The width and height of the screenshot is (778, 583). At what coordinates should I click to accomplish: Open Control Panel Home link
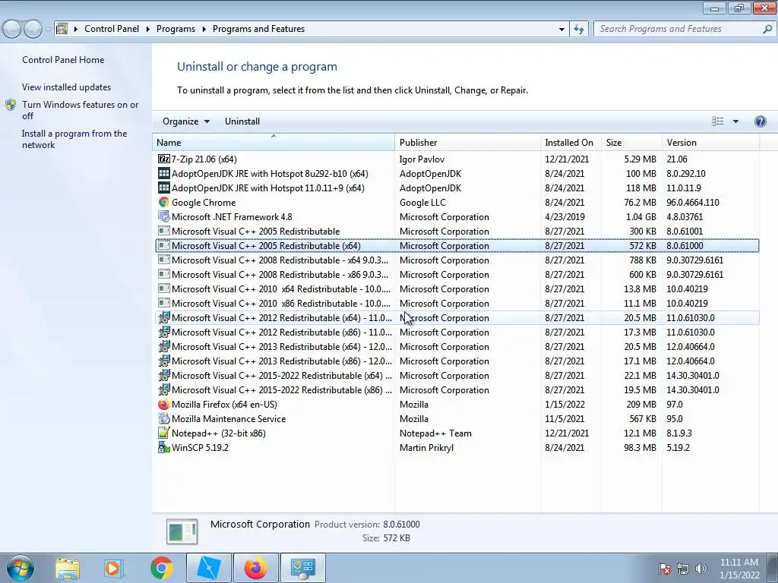pyautogui.click(x=63, y=59)
